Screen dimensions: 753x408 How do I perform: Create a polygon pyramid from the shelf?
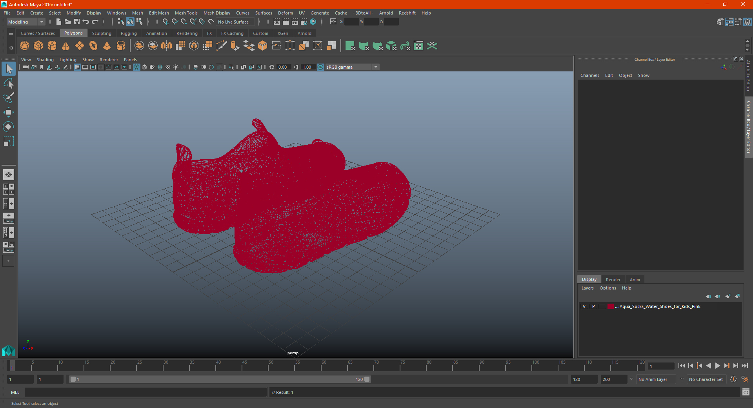click(x=107, y=46)
